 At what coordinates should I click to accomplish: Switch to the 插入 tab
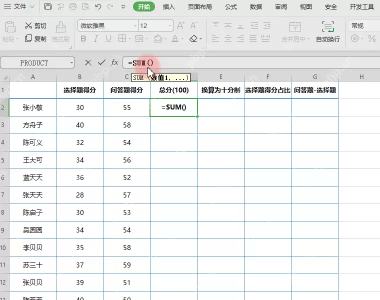click(169, 7)
